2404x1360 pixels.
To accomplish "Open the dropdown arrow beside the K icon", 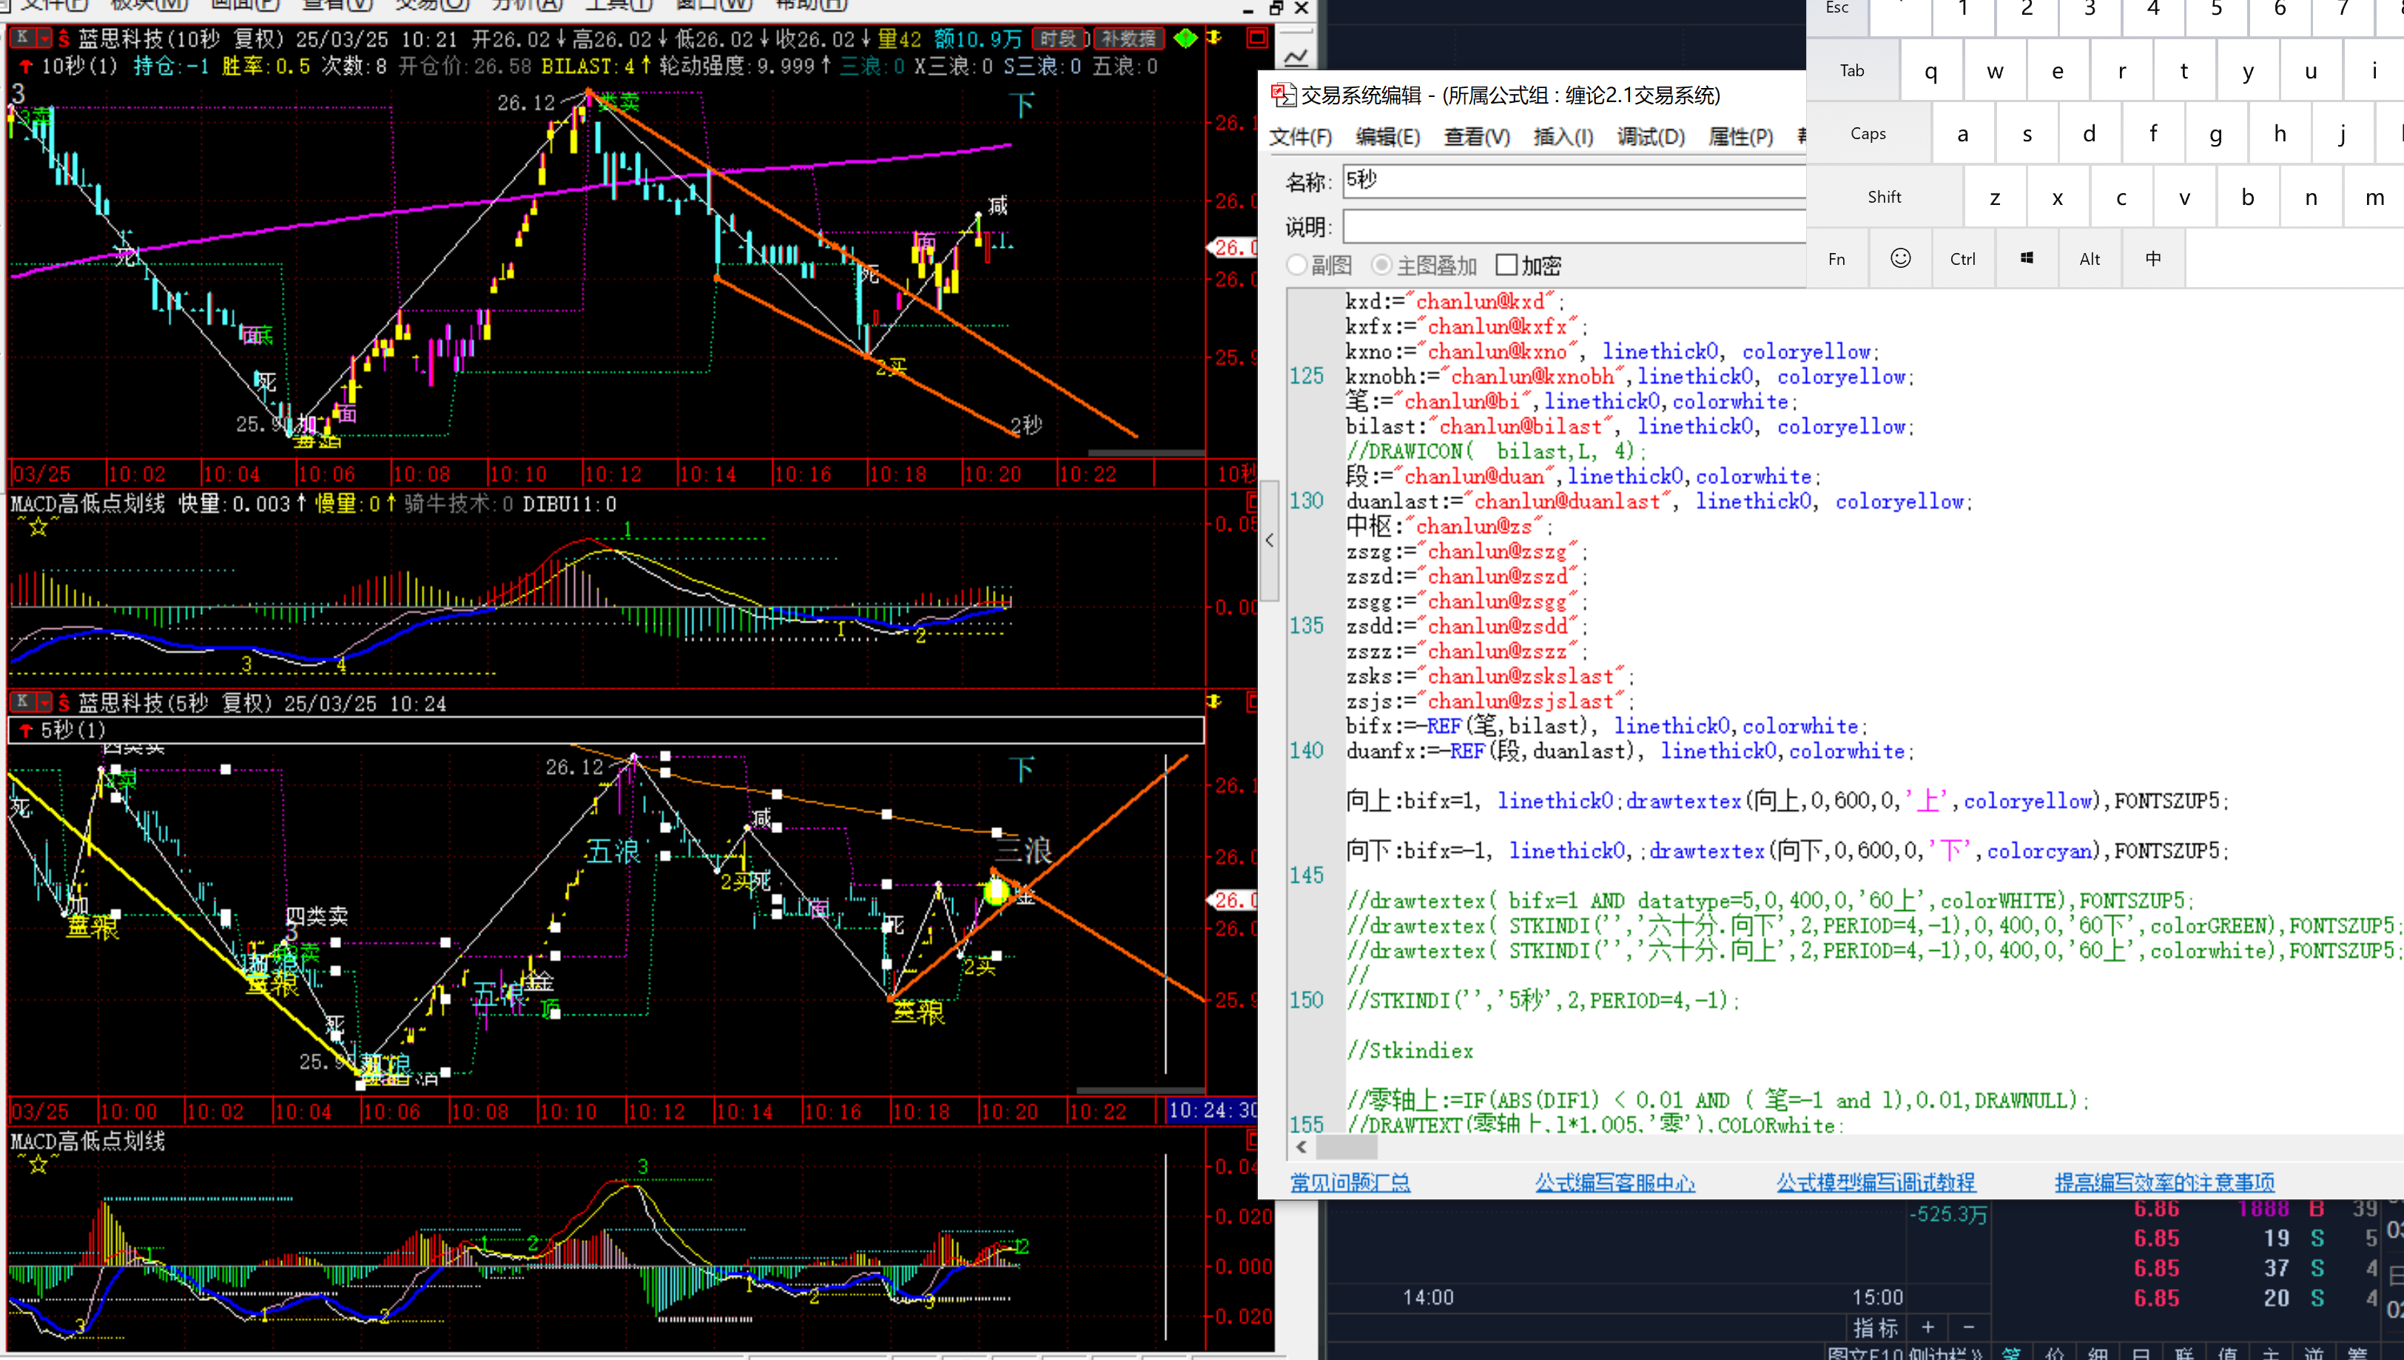I will [44, 38].
